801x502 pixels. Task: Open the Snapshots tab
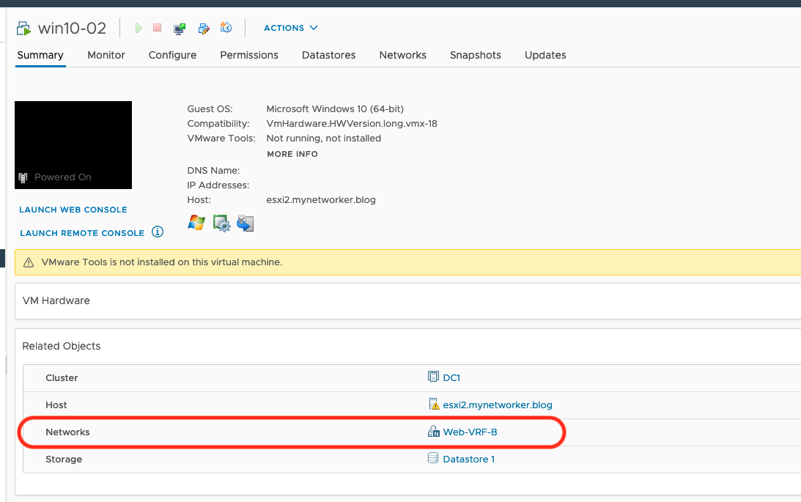(x=476, y=55)
